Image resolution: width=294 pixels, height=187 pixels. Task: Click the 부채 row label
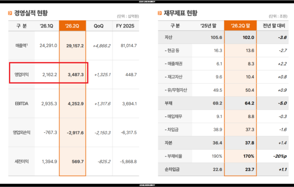coord(168,103)
